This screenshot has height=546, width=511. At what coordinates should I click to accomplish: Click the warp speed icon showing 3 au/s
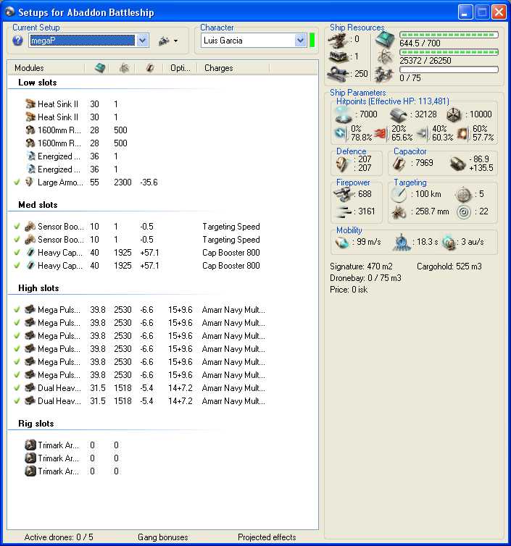point(449,243)
